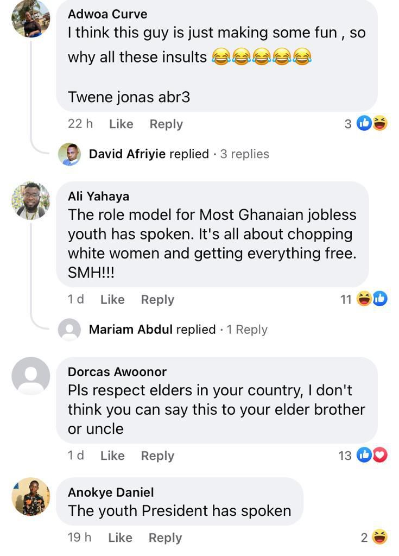
Task: Click the thumbs-up reaction icon beside count 3
Action: point(363,124)
